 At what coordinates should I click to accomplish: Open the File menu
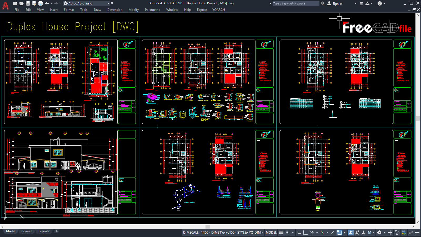tap(17, 10)
